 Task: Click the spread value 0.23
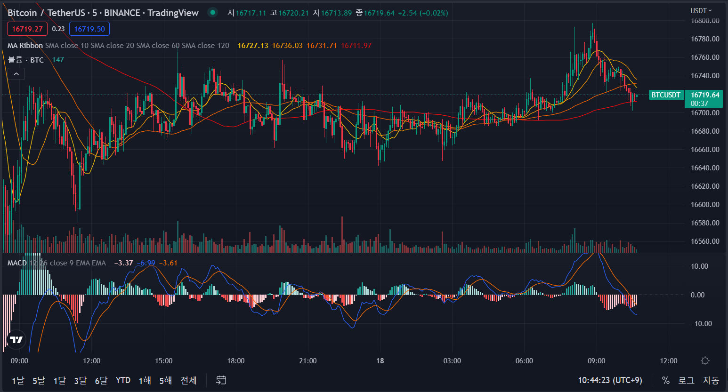point(58,29)
